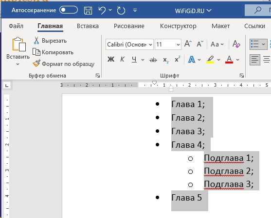The width and height of the screenshot is (271, 218).
Task: Toggle subscript x₂ formatting
Action: point(166,60)
